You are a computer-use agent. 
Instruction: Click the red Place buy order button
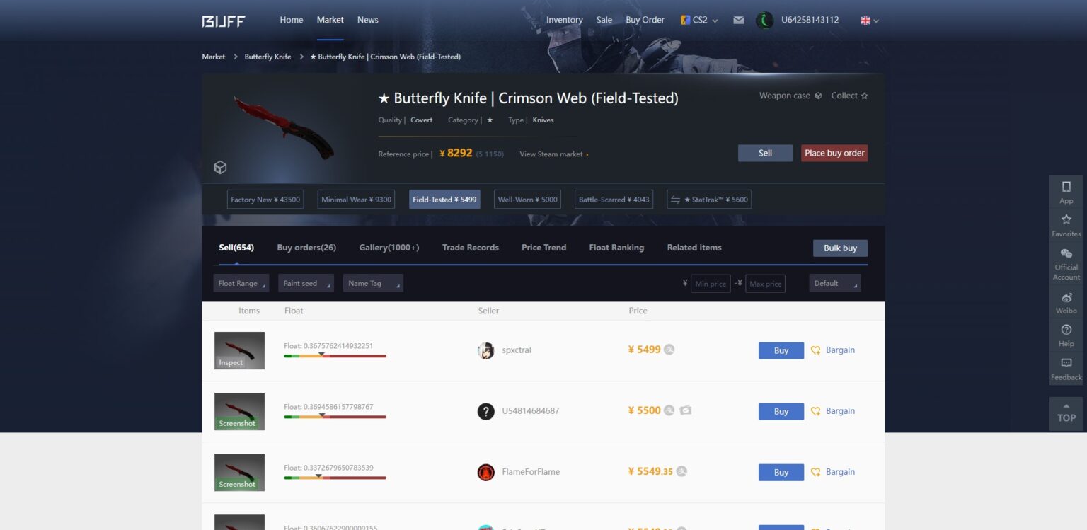point(834,153)
